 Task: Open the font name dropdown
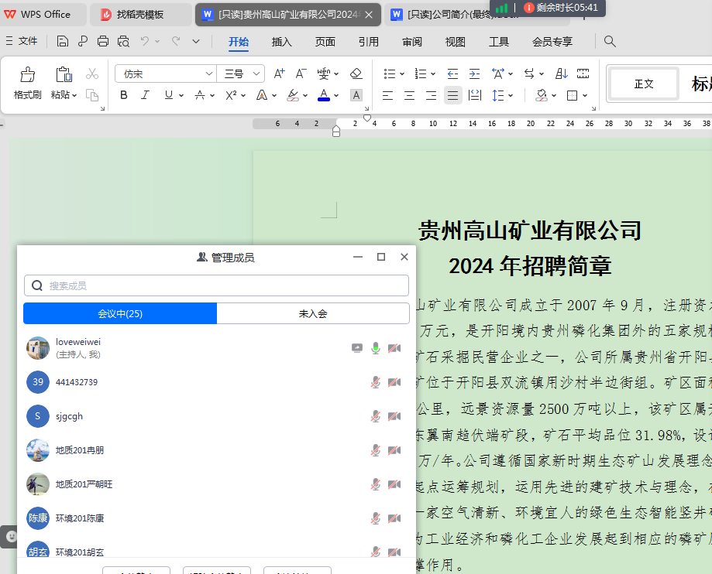coord(208,73)
